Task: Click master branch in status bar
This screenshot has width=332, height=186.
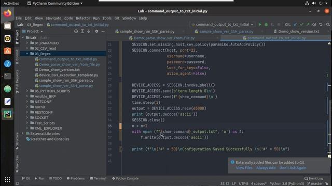Action: (315, 184)
